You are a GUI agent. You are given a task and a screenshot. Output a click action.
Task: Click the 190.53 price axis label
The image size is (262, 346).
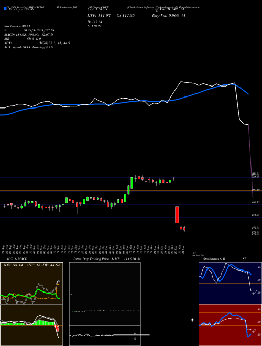(256, 202)
